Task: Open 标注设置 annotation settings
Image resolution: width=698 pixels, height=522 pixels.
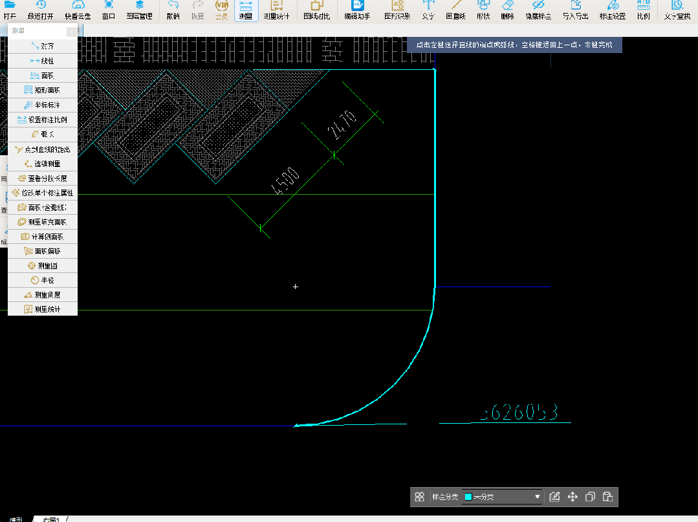Action: click(613, 10)
